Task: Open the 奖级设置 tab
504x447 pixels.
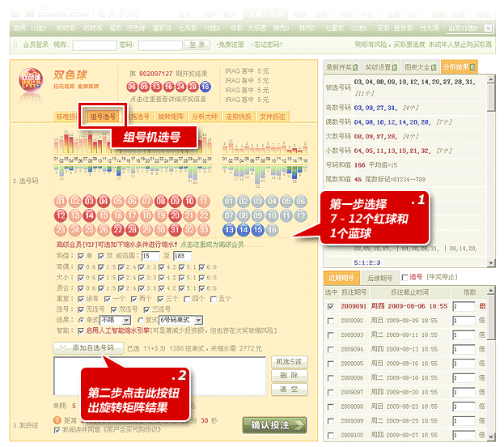Action: coord(382,67)
